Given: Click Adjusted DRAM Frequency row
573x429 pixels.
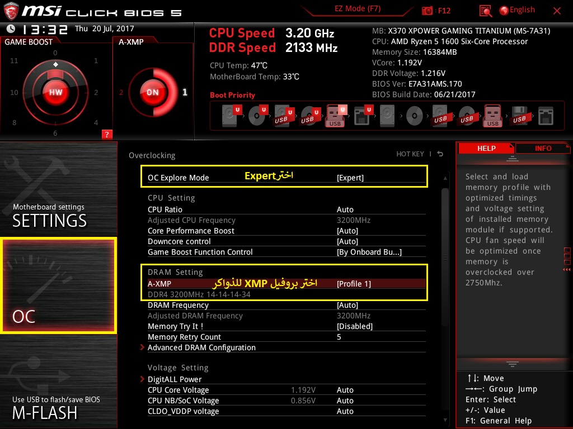Looking at the screenshot, I should [286, 316].
